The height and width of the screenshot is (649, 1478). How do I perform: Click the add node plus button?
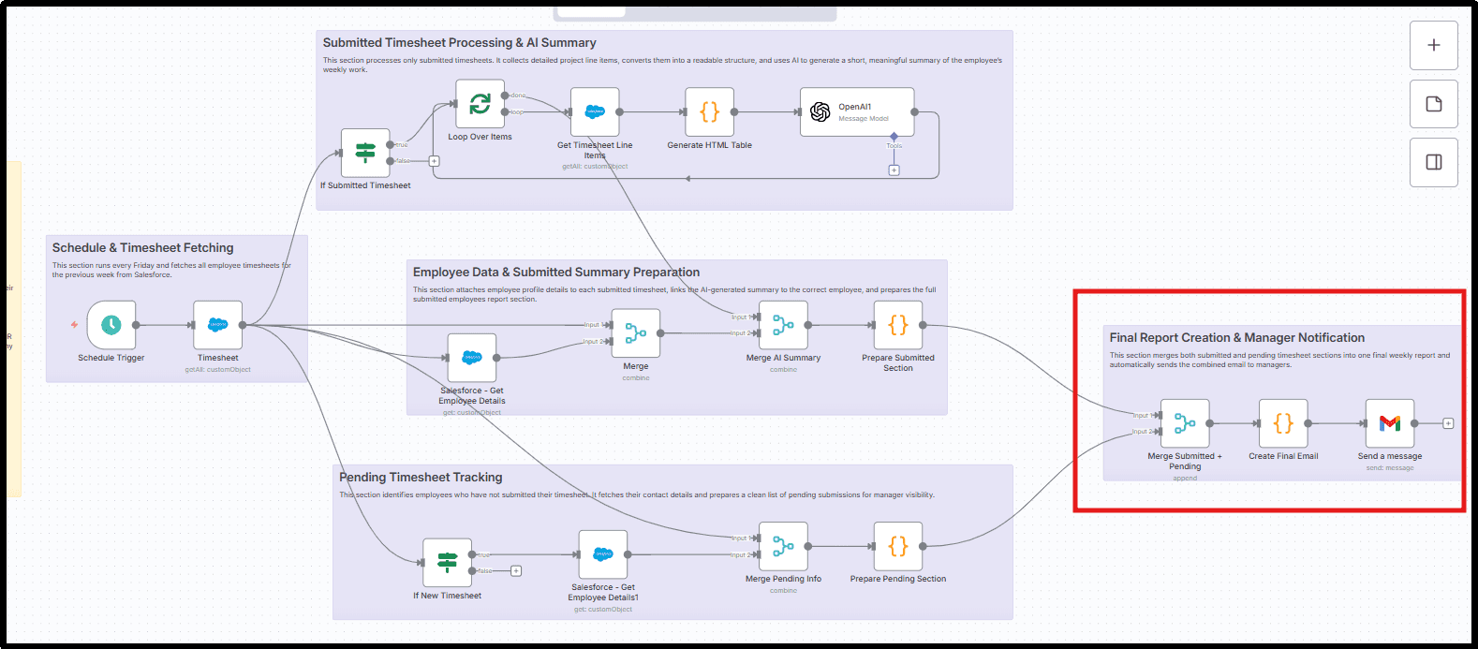point(1433,45)
